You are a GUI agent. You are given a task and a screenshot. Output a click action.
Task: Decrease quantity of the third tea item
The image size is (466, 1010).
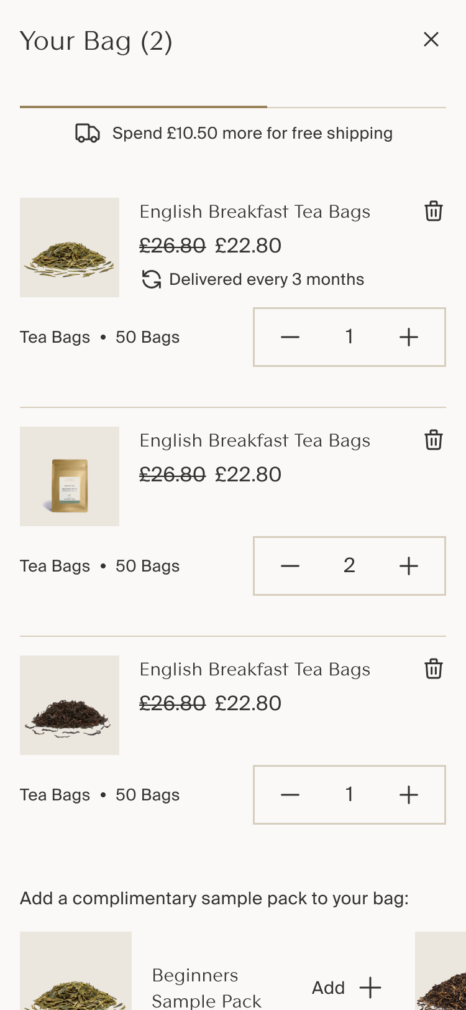[x=290, y=795]
